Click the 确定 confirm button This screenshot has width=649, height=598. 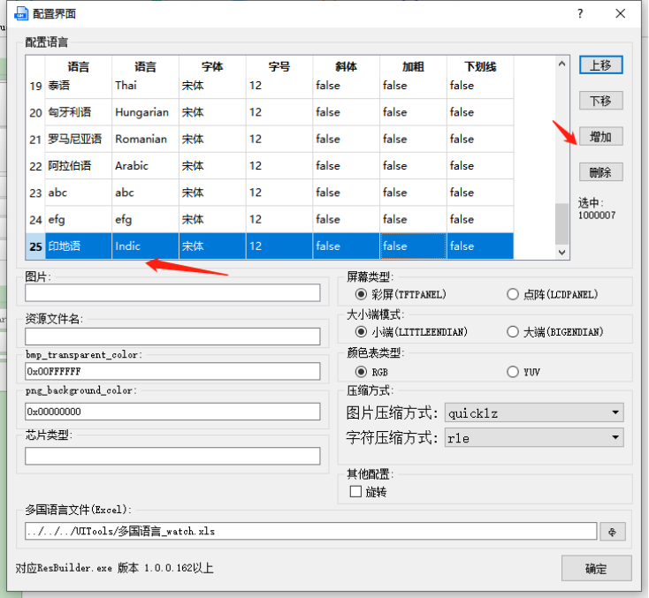597,569
